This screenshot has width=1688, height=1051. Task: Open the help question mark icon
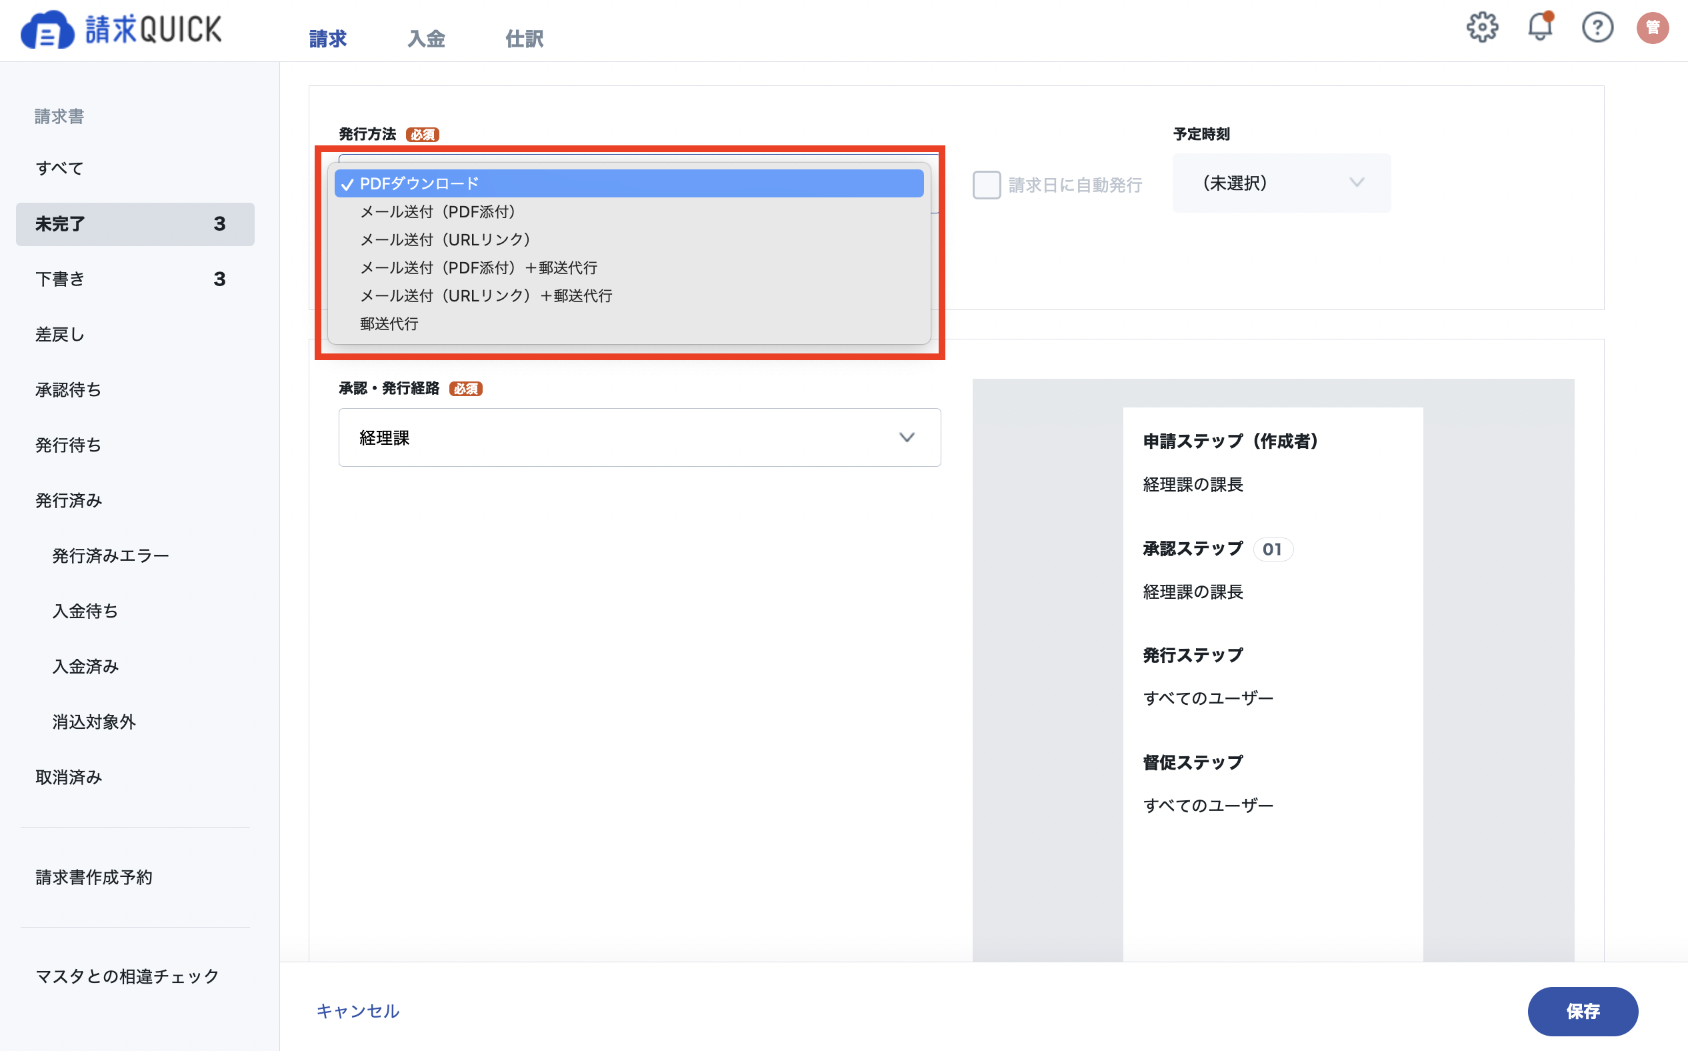[1597, 28]
